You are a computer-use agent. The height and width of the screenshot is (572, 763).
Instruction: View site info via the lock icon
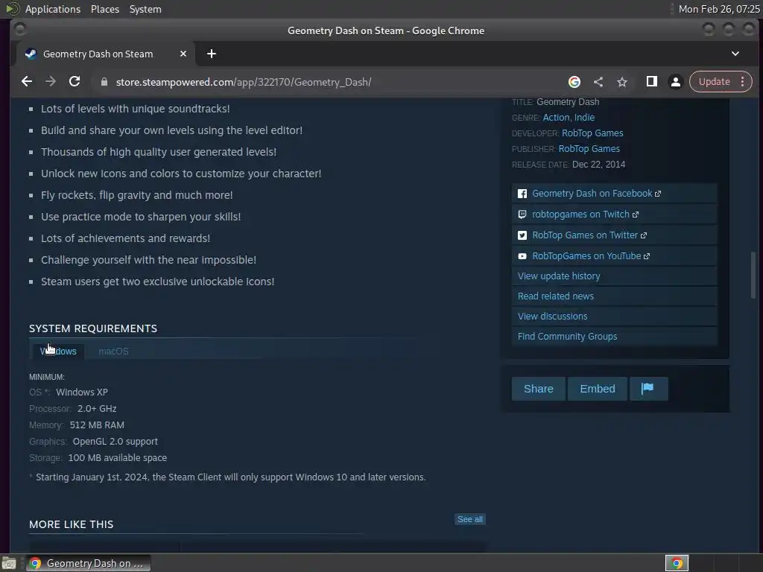click(x=104, y=82)
